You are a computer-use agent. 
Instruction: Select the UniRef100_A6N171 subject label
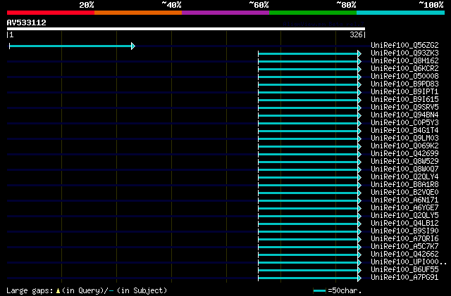[x=404, y=200]
